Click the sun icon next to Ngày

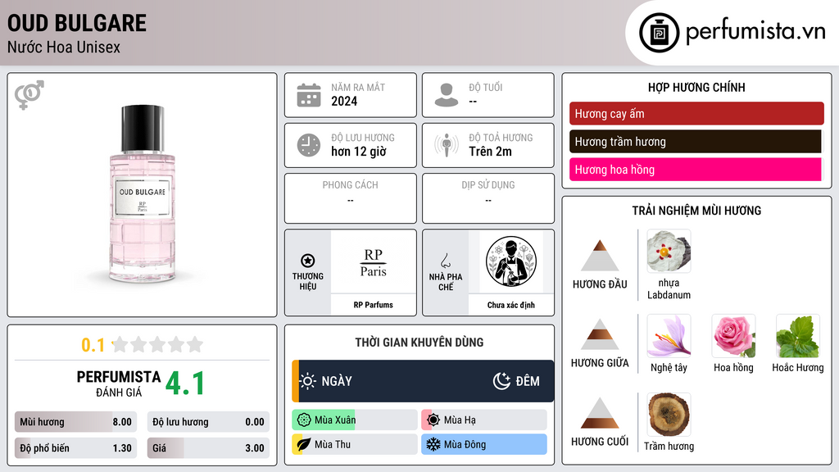click(x=307, y=381)
